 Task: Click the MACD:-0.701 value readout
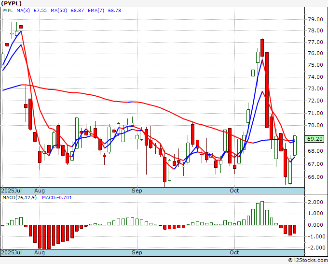coord(57,198)
